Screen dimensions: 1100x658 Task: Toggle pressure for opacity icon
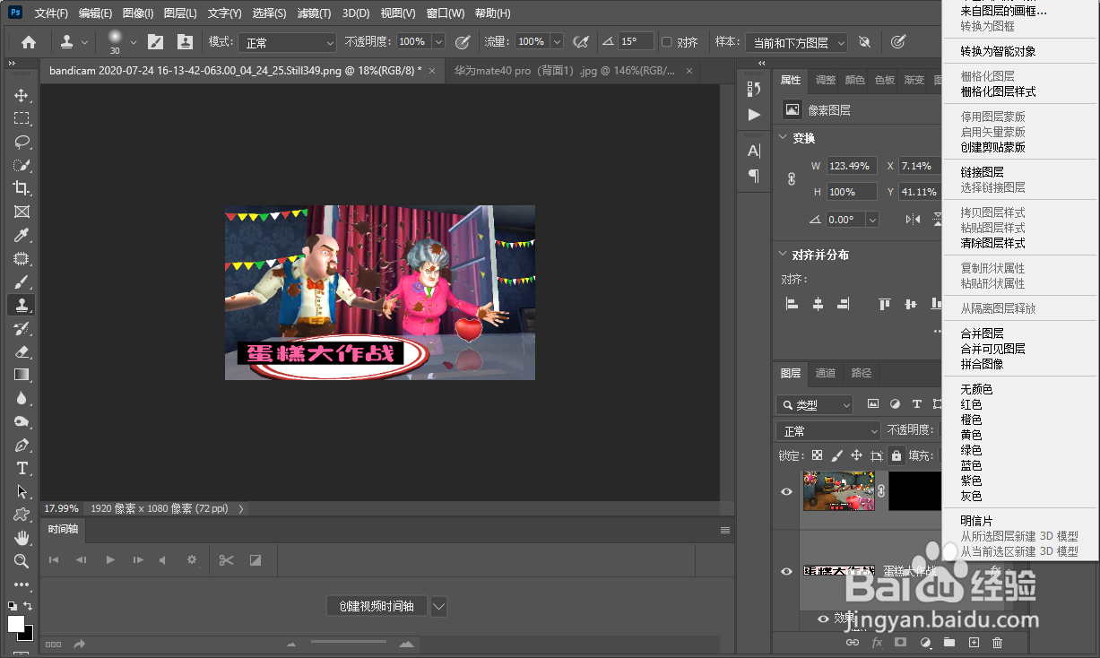coord(463,42)
